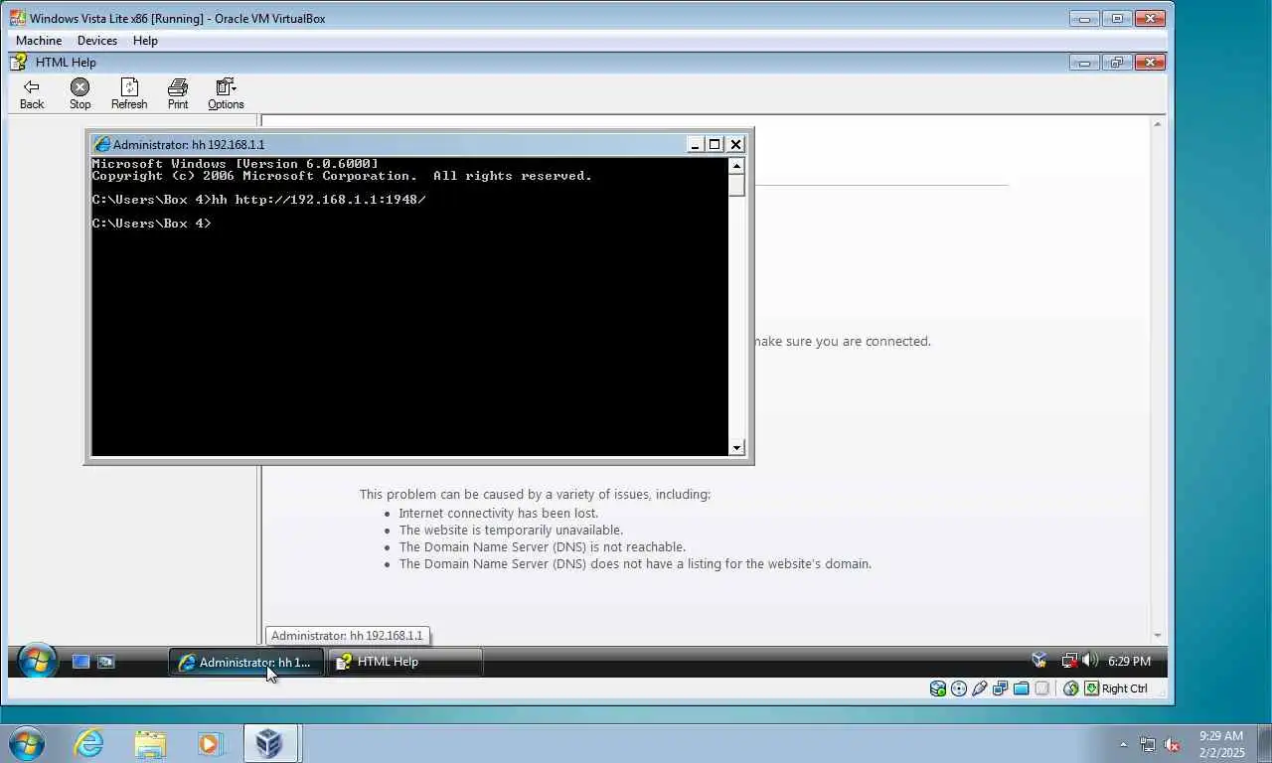Open the Help menu in VirtualBox
Screen dimensions: 1272x763
point(145,41)
